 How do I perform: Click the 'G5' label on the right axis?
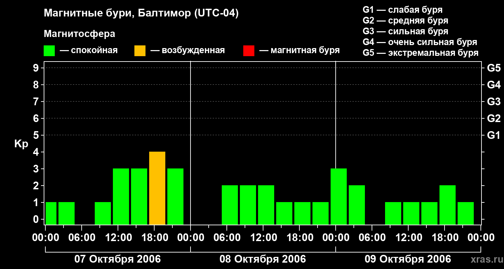(494, 68)
